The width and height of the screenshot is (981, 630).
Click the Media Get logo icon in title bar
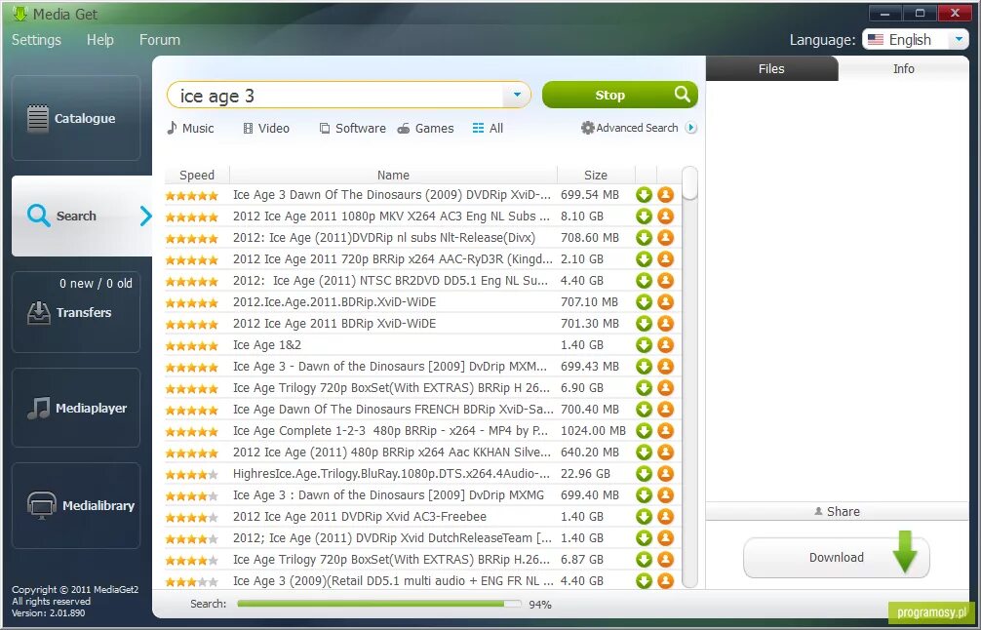click(20, 13)
